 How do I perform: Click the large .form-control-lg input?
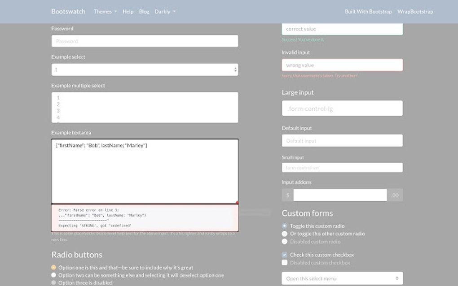[342, 108]
